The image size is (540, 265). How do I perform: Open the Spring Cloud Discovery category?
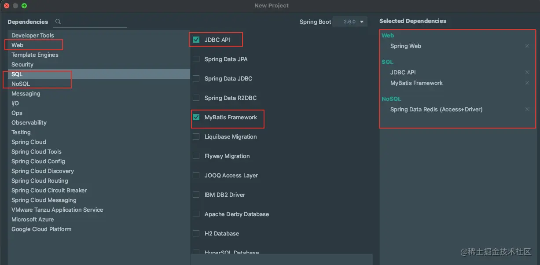tap(99, 171)
